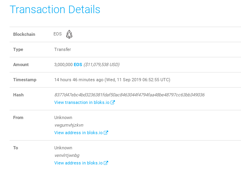The height and width of the screenshot is (176, 241).
Task: Click the EOS blockchain name text
Action: [57, 34]
